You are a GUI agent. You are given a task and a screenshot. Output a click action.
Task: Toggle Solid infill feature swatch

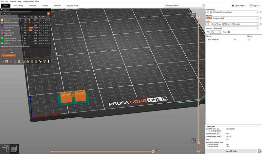[2, 30]
